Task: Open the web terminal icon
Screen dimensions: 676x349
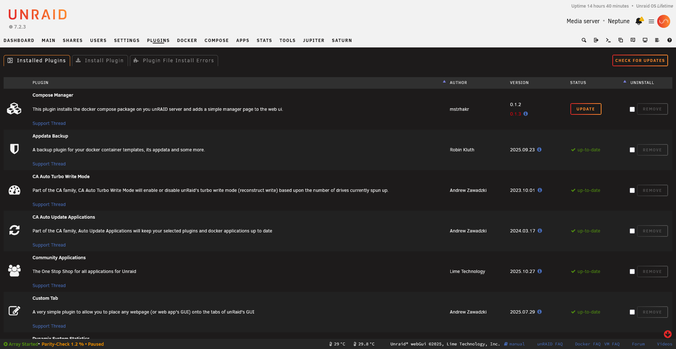Action: pyautogui.click(x=608, y=40)
